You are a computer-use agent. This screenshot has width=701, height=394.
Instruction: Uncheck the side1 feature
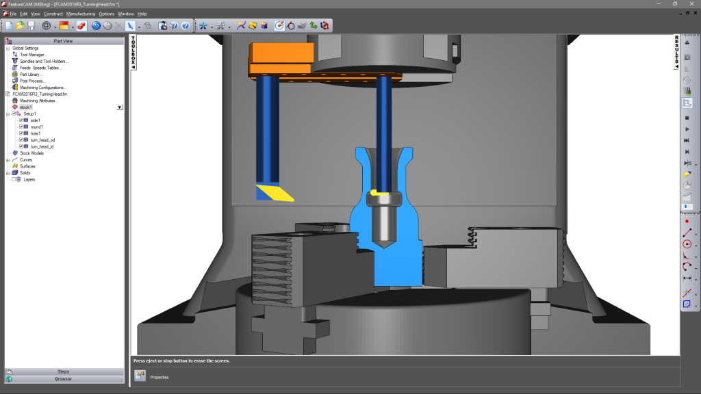tap(21, 120)
